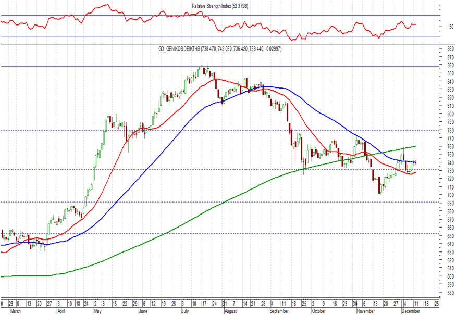
Task: Click the 850 price axis label
Action: click(451, 73)
